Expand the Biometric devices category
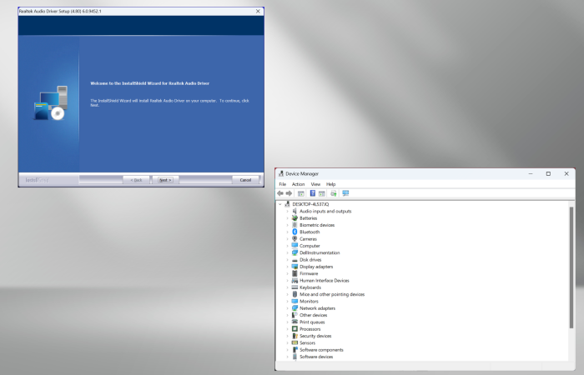The height and width of the screenshot is (375, 584). coord(287,225)
